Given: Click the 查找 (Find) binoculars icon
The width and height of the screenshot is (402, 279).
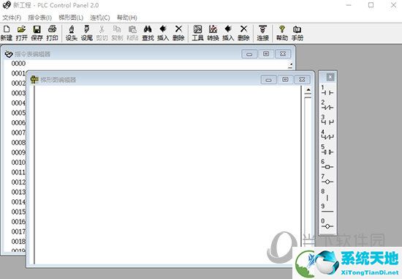Looking at the screenshot, I should 148,33.
